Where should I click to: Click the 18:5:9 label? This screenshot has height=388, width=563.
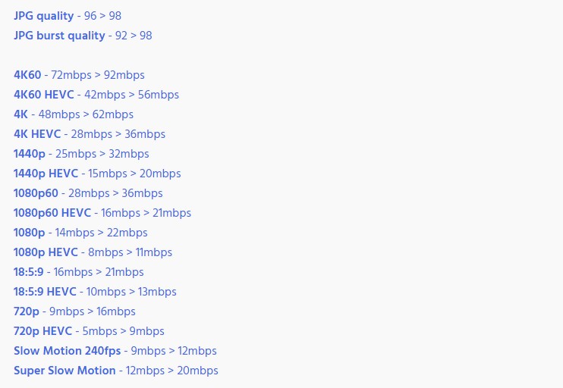coord(29,272)
